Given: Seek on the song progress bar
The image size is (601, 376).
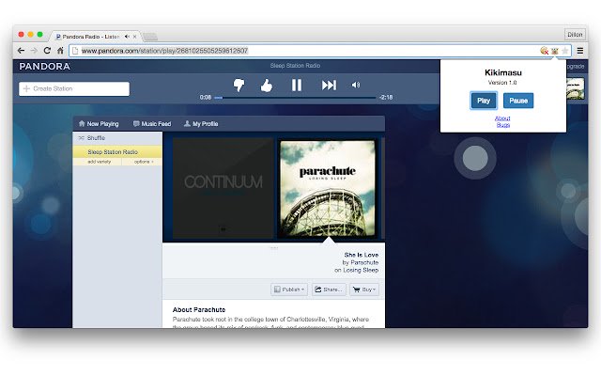Looking at the screenshot, I should coord(295,98).
